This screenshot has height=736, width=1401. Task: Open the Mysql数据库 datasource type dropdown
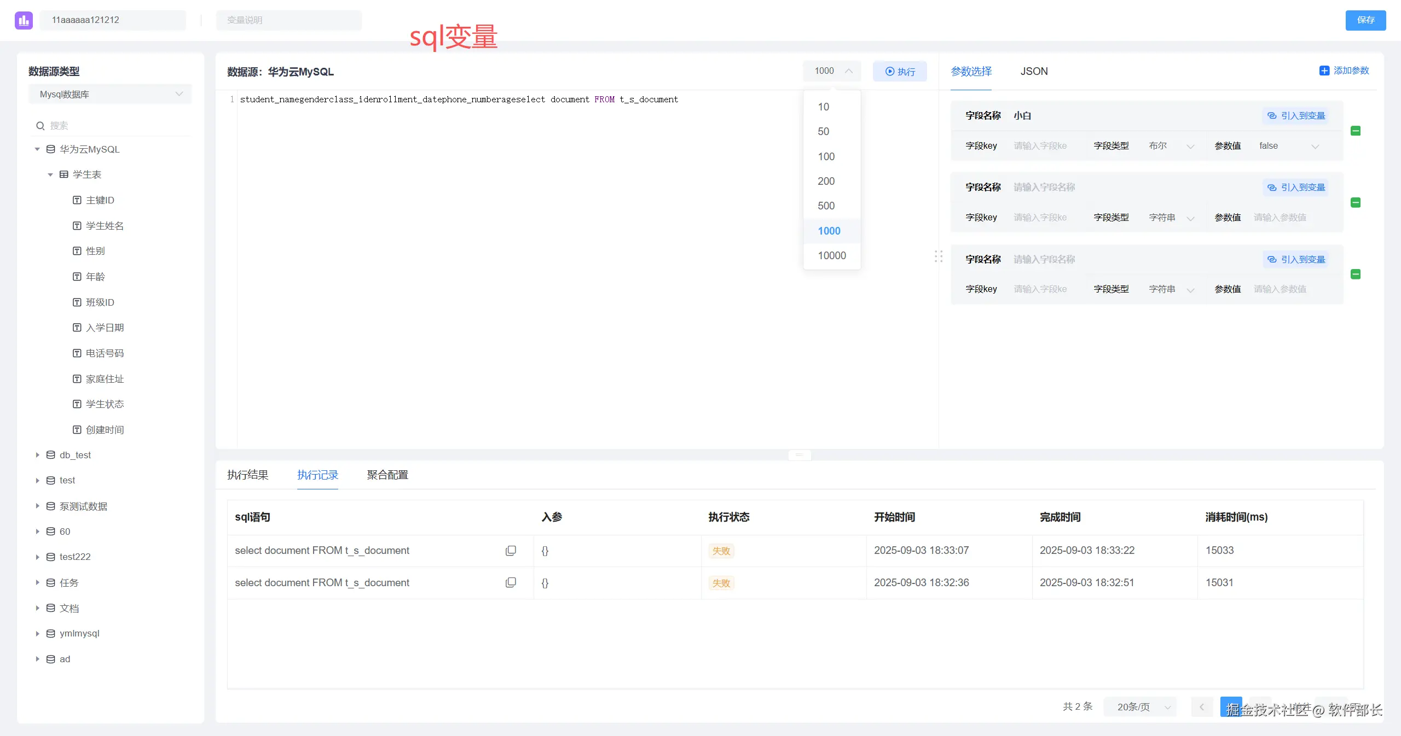[110, 94]
